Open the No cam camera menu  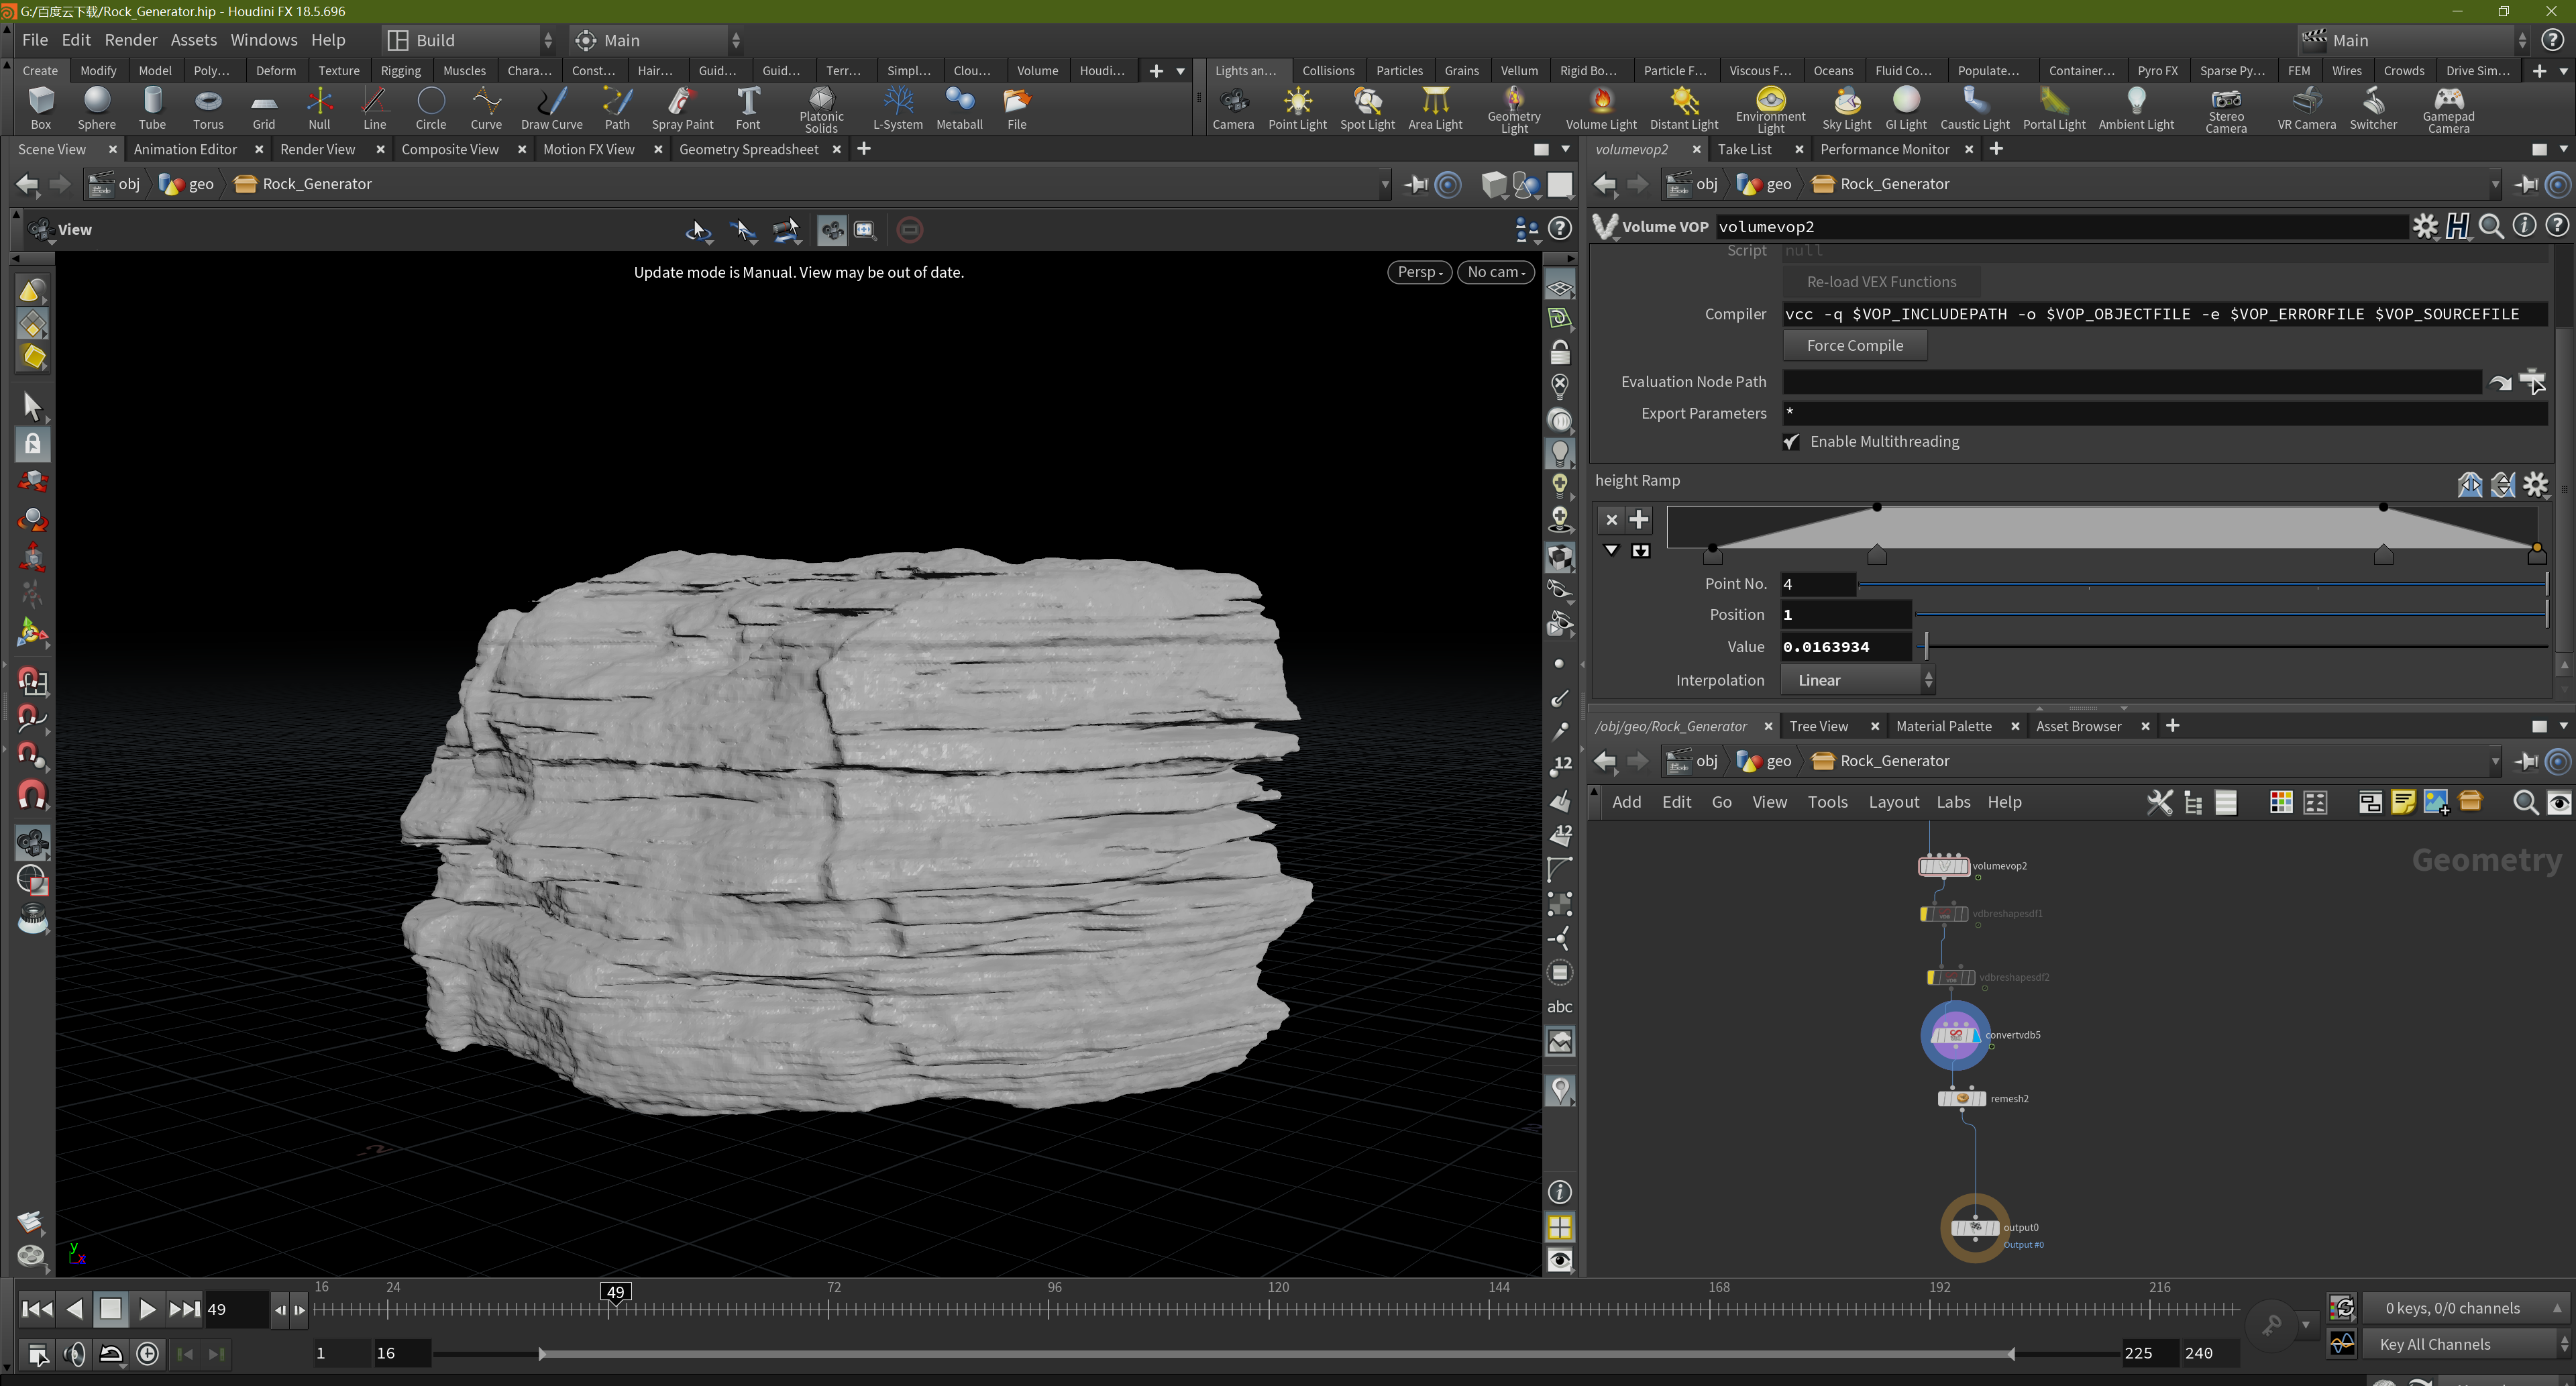[x=1495, y=272]
